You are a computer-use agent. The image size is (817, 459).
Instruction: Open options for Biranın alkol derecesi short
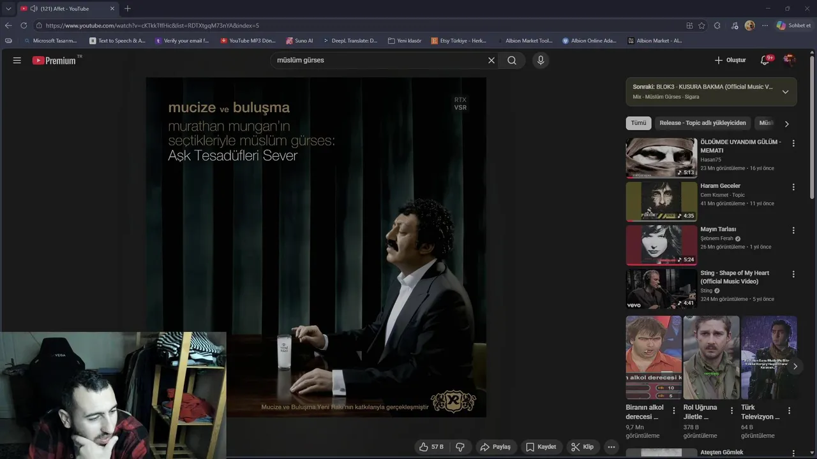click(674, 411)
